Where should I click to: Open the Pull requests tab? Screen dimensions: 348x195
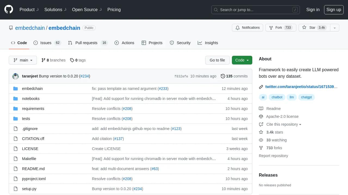86,43
